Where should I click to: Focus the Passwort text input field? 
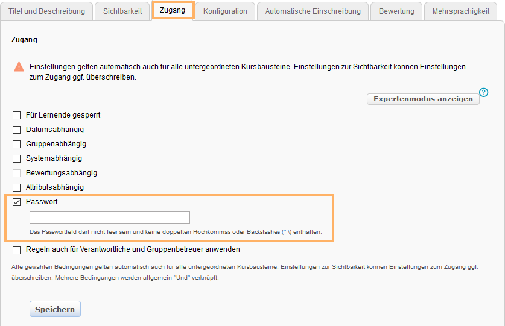coord(110,218)
